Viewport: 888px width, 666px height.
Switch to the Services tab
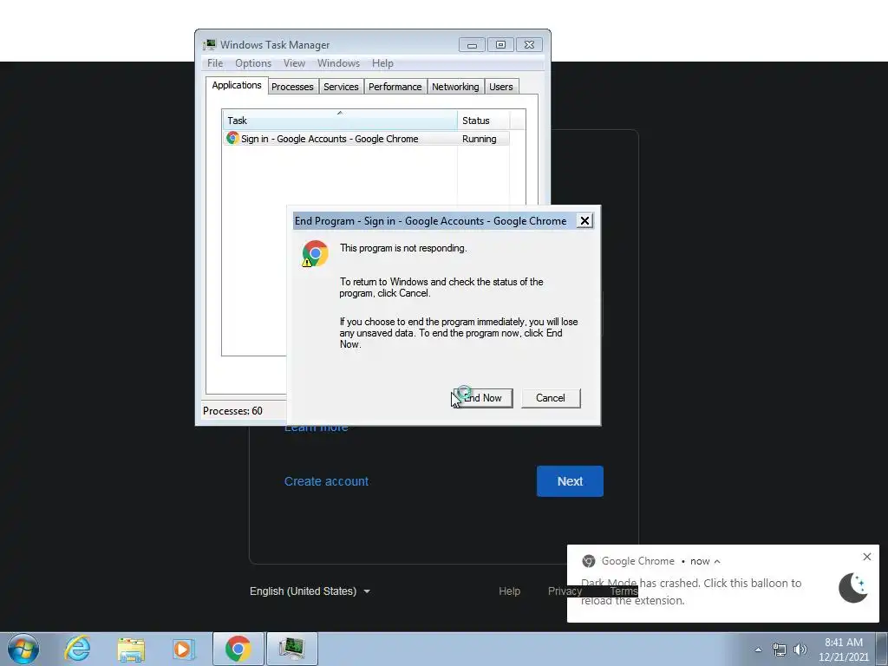click(x=341, y=87)
